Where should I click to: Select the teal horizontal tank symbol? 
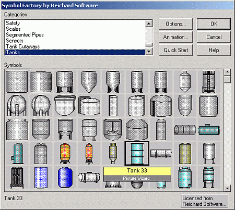(209, 130)
